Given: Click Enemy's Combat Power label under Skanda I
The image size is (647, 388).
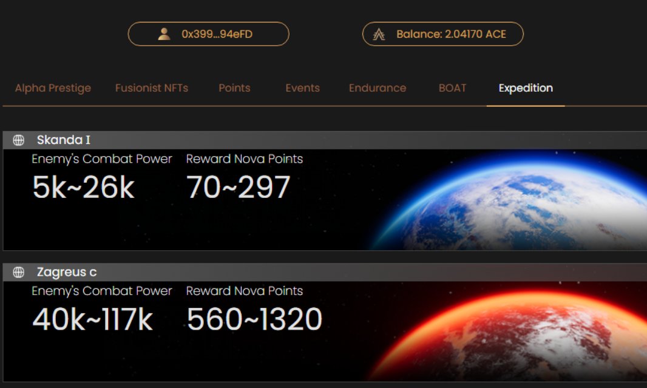Looking at the screenshot, I should point(102,159).
